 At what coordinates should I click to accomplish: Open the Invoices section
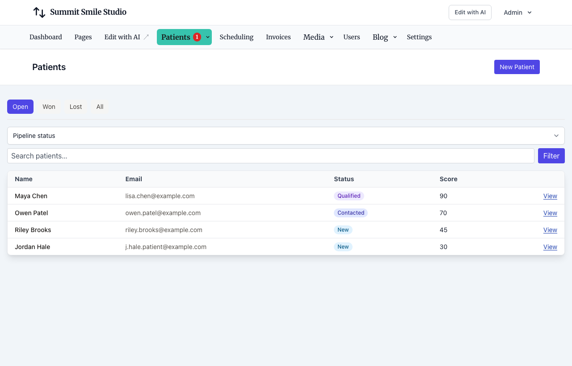tap(278, 37)
